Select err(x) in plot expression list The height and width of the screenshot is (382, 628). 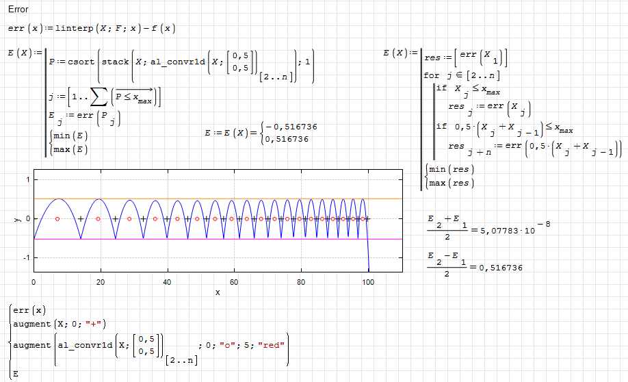click(29, 310)
